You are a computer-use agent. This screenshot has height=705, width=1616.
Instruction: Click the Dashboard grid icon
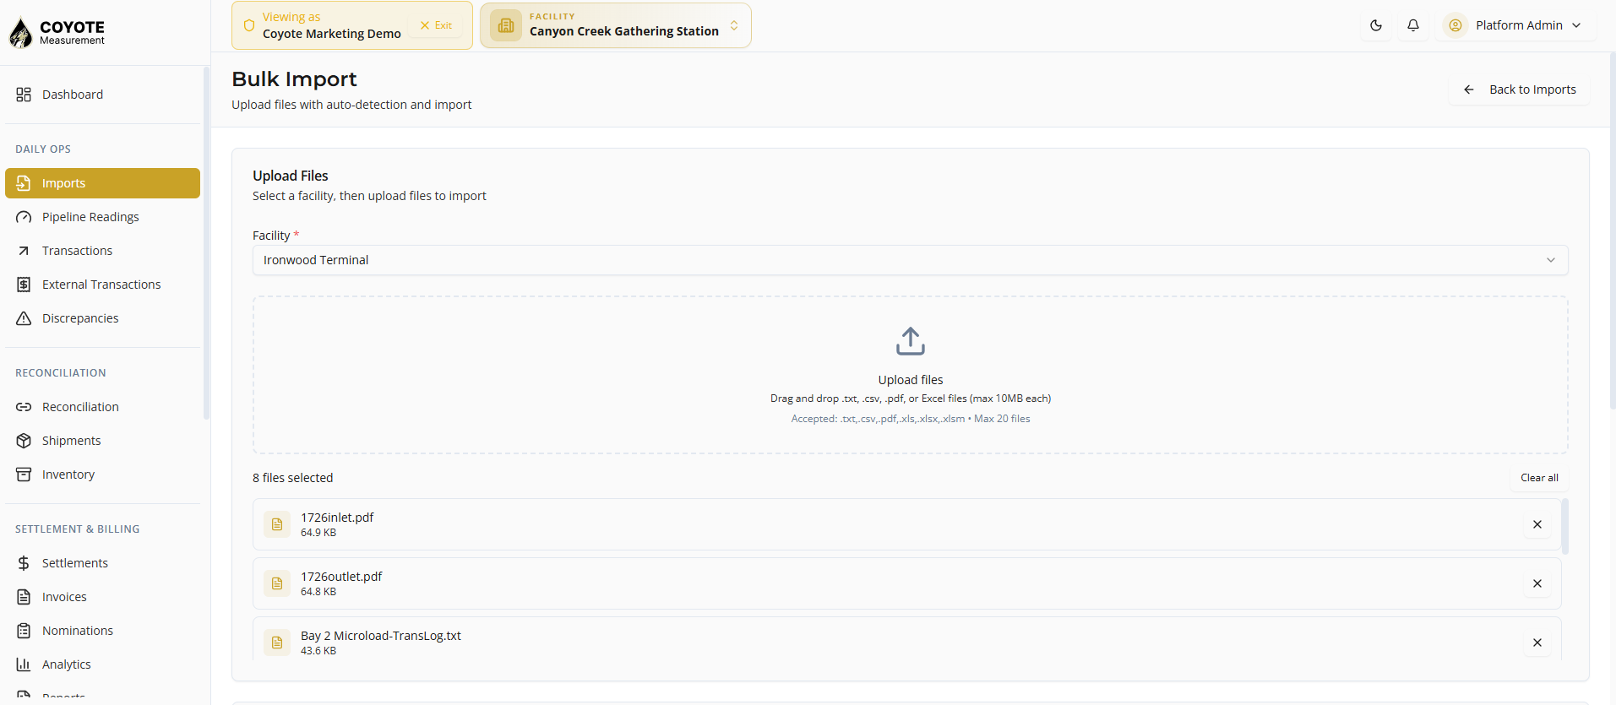(x=24, y=95)
